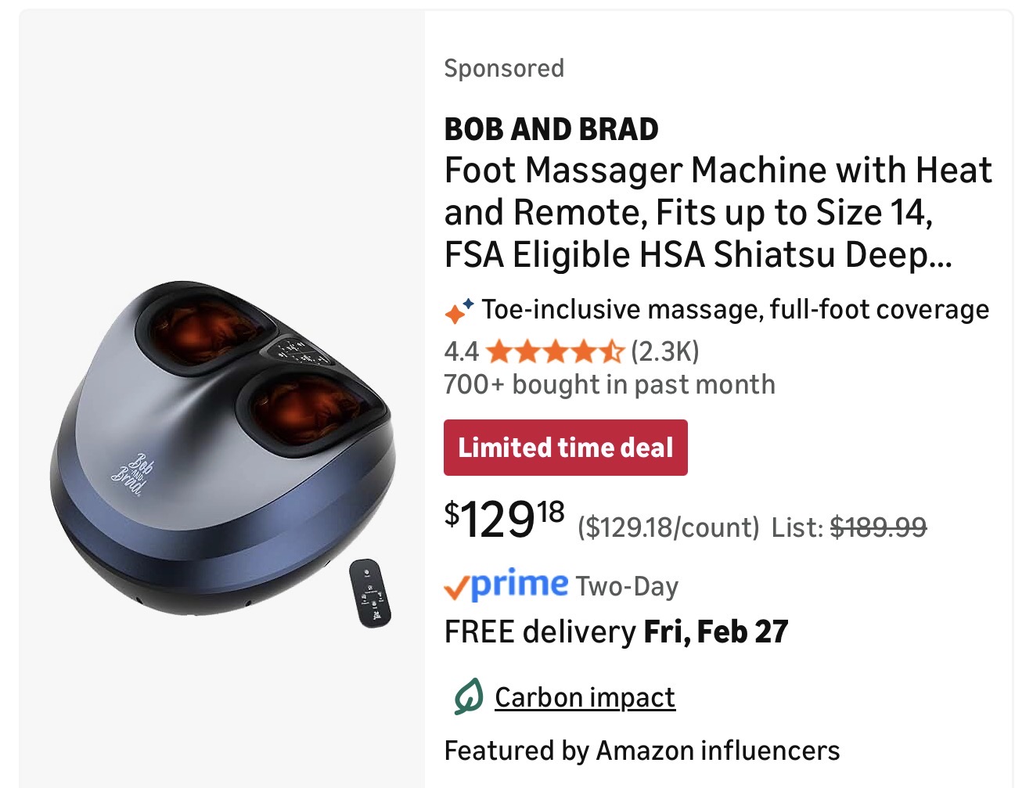Open the Carbon impact link
1033x788 pixels.
click(585, 697)
